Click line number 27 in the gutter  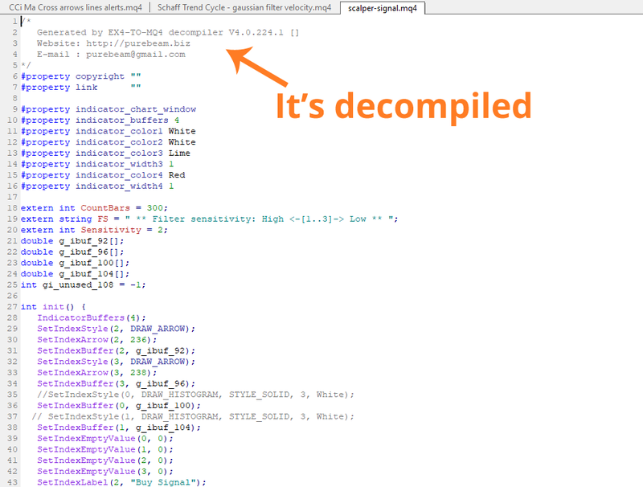[12, 307]
